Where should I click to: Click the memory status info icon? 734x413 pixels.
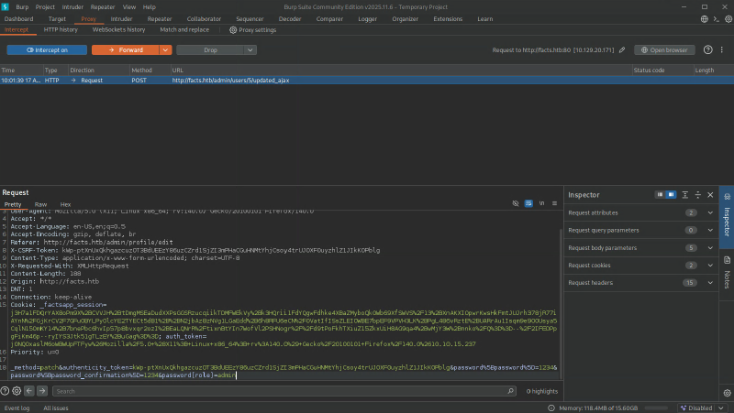(x=551, y=408)
